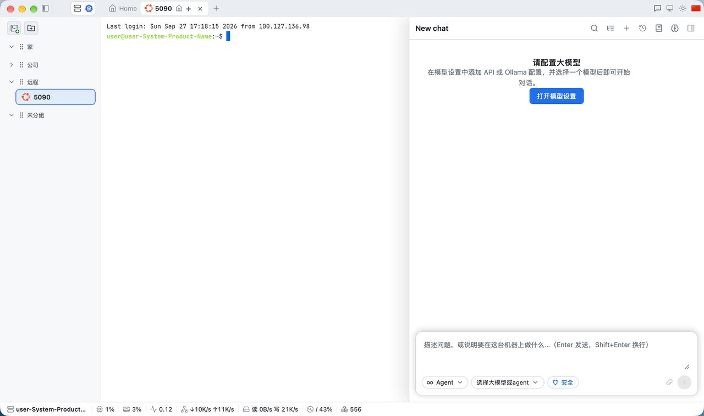Collapse the 远程 group
The image size is (704, 416).
[x=12, y=82]
